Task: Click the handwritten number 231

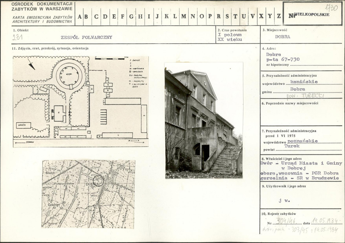Action: point(17,37)
